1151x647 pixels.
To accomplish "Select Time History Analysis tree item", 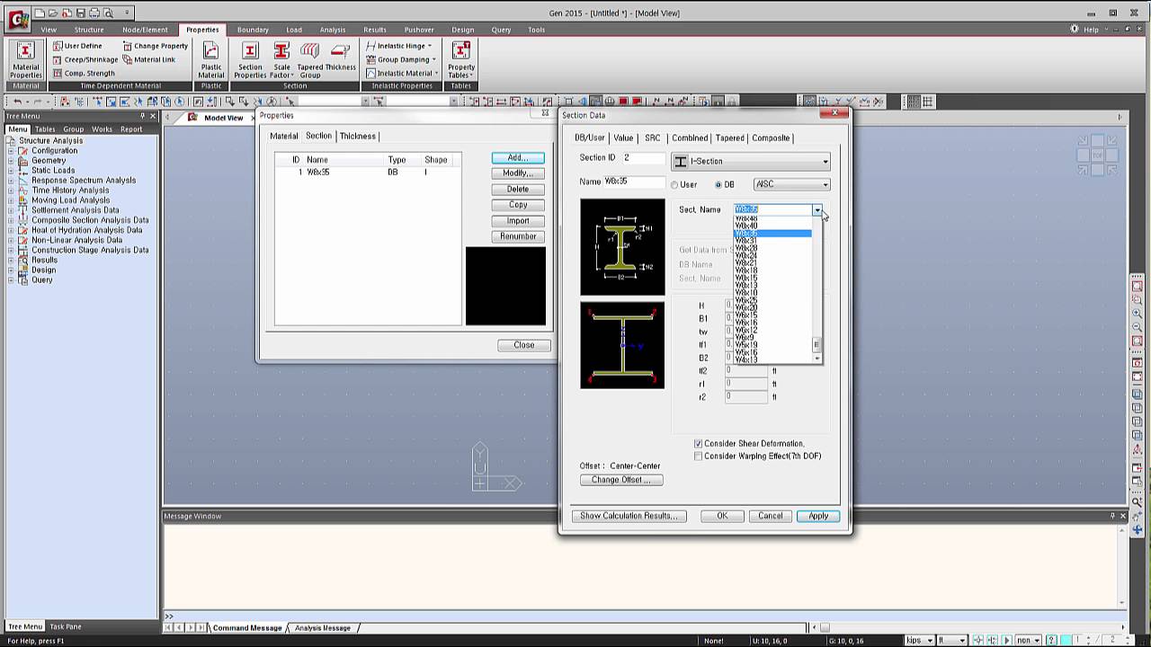I will pos(70,191).
